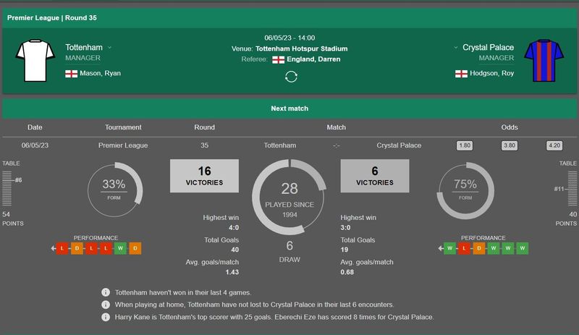Screen dimensions: 579x335
Task: Click England flag next to Mason, Ryan
Action: coord(71,74)
